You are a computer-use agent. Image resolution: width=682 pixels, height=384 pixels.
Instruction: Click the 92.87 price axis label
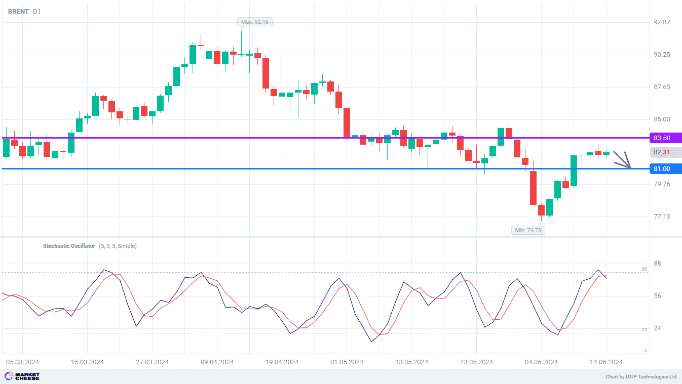(x=662, y=22)
